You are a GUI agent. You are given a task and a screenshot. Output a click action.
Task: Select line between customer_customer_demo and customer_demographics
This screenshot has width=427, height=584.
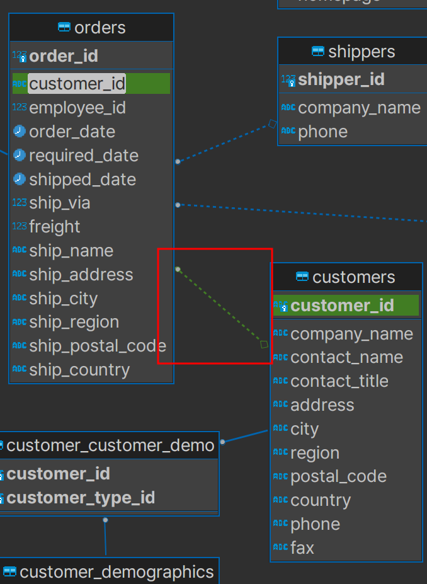point(105,536)
